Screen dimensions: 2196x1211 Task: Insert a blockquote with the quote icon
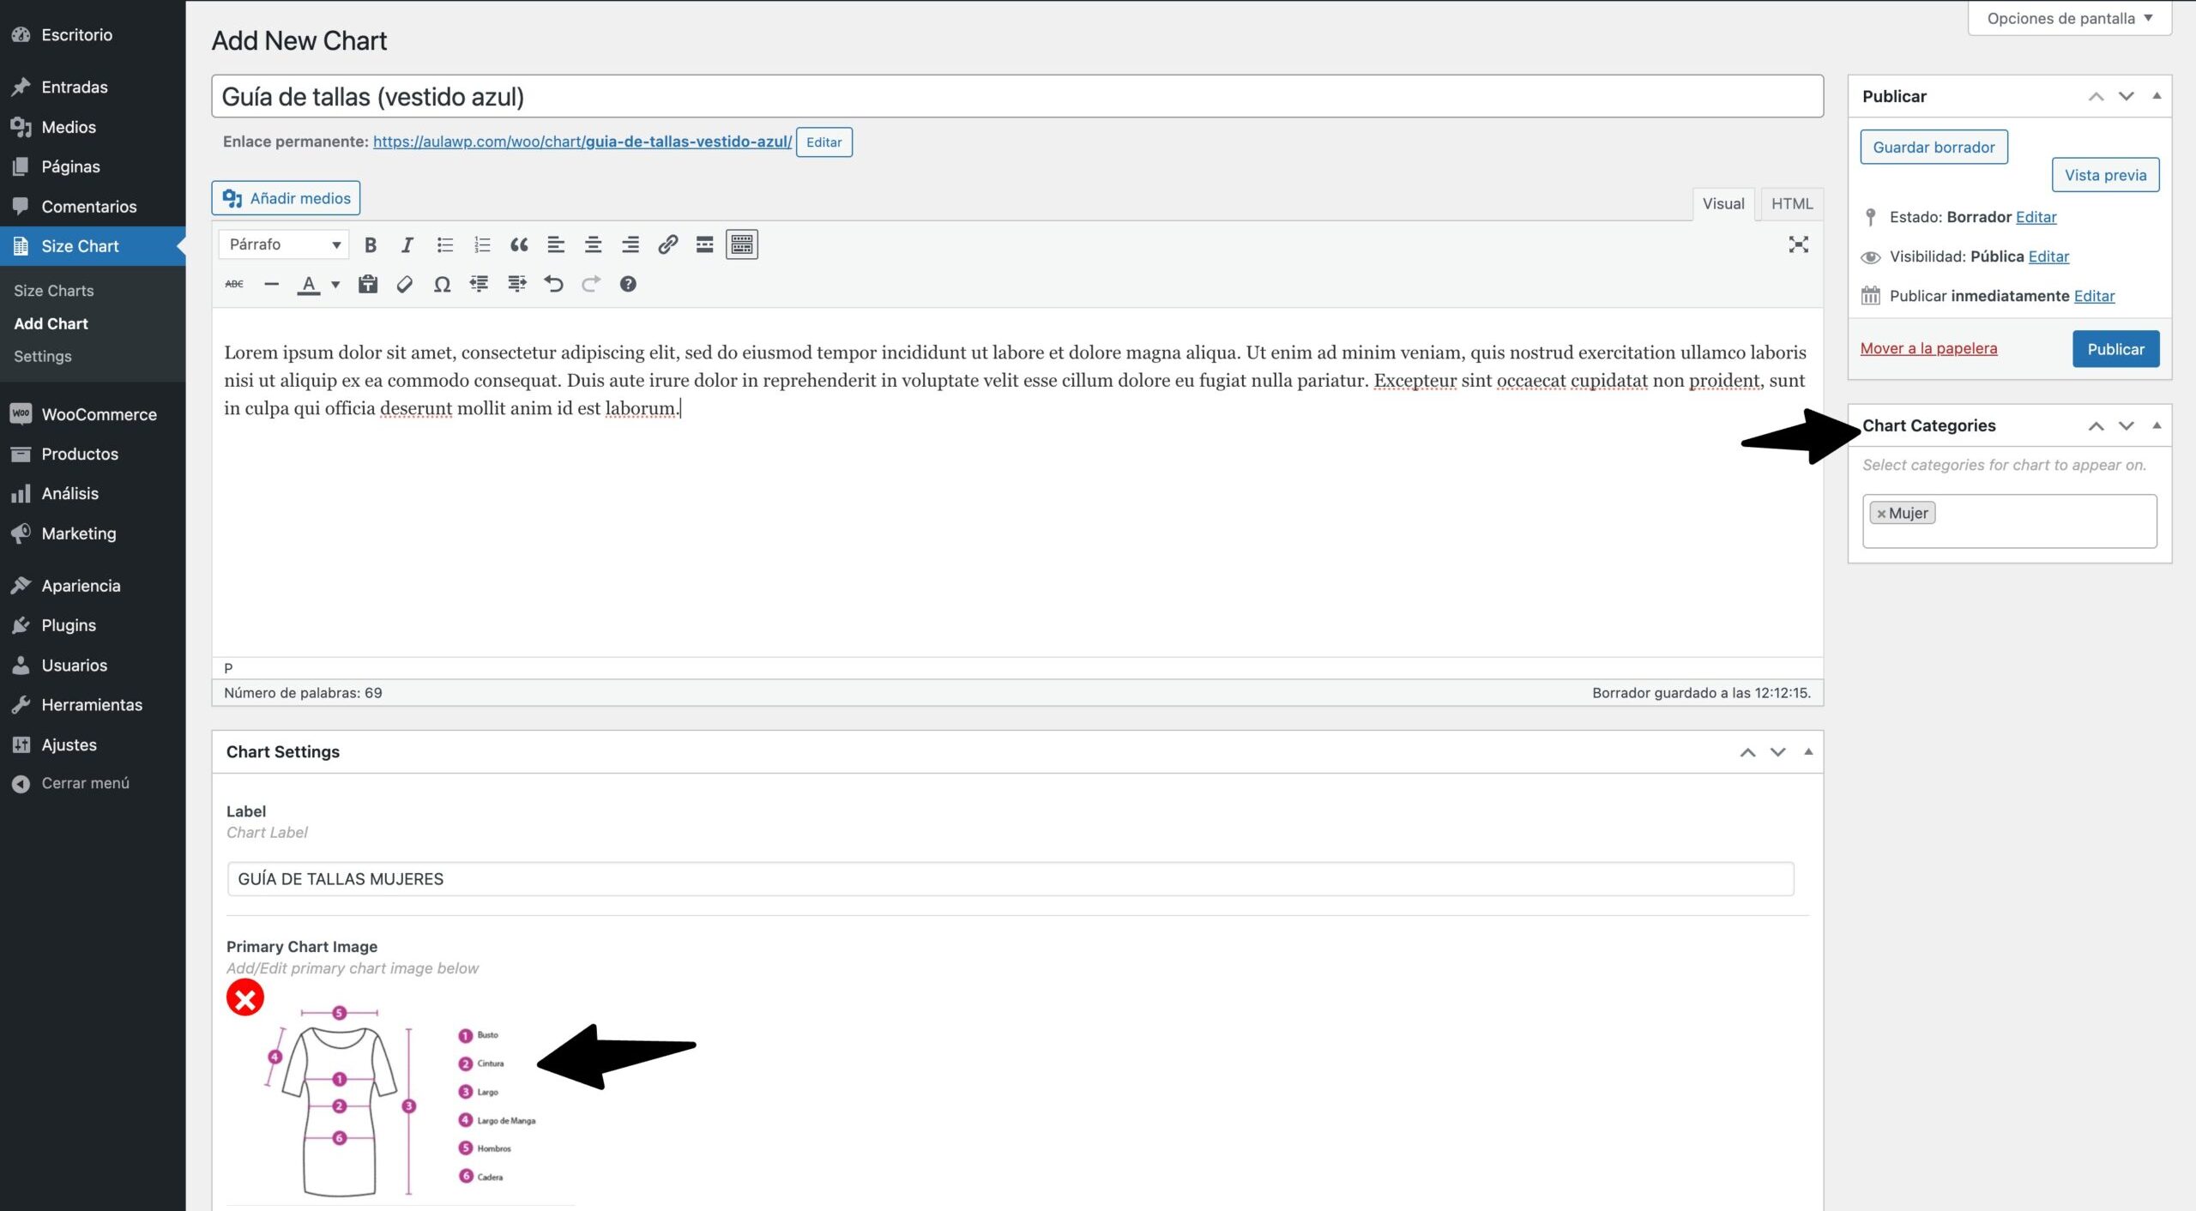(x=519, y=245)
